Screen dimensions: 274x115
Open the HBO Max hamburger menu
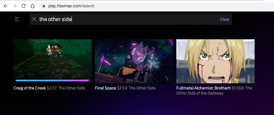click(x=17, y=19)
